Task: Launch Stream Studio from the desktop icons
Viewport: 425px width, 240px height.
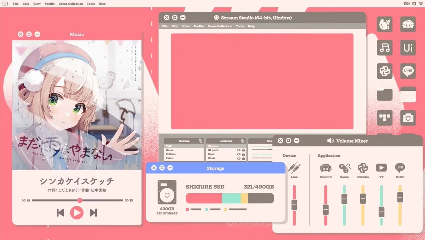Action: [x=385, y=71]
